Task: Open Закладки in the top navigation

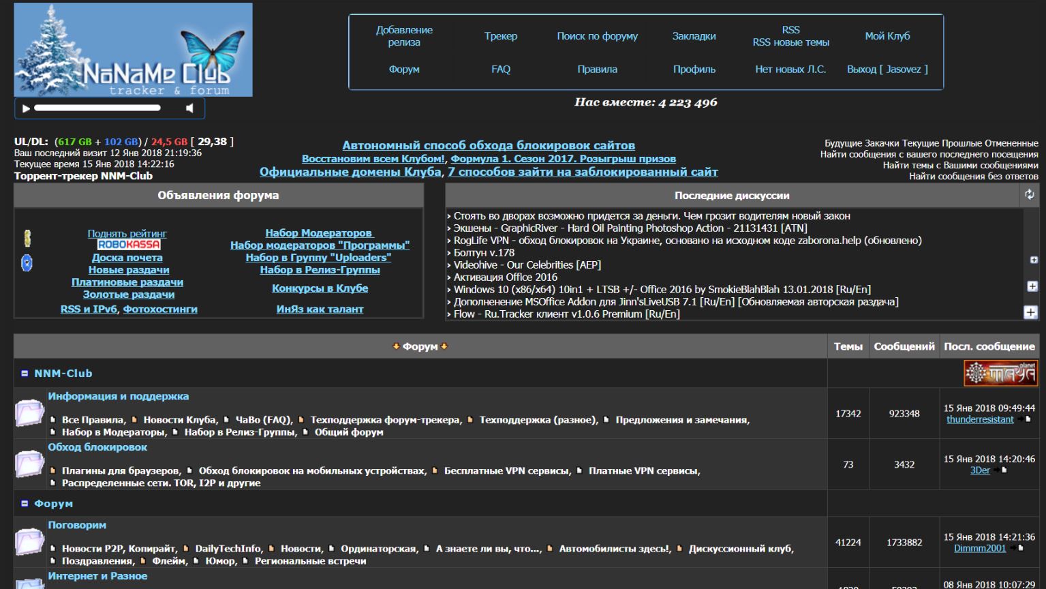Action: click(694, 36)
